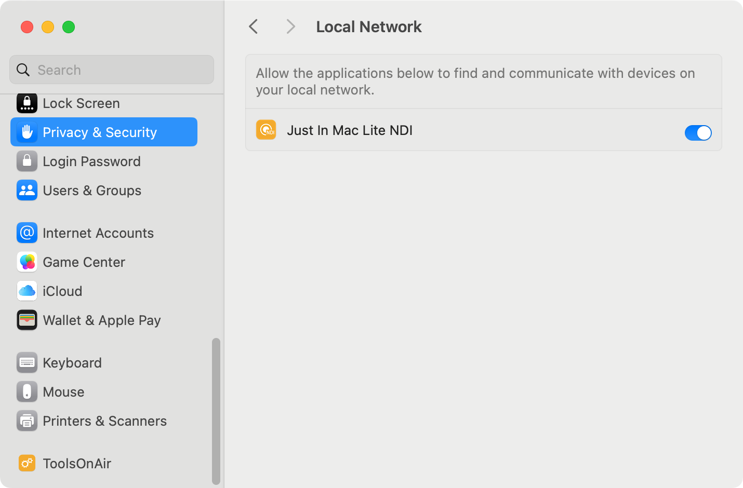
Task: Go forward with the right chevron
Action: [291, 26]
